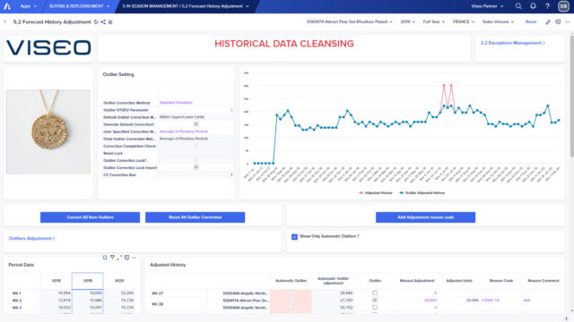Click the edit pencil icon in page toolbar
The height and width of the screenshot is (322, 574).
pos(548,21)
